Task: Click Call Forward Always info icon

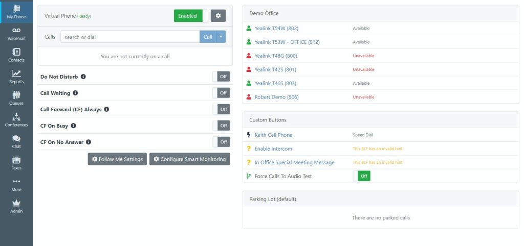Action: coord(106,109)
